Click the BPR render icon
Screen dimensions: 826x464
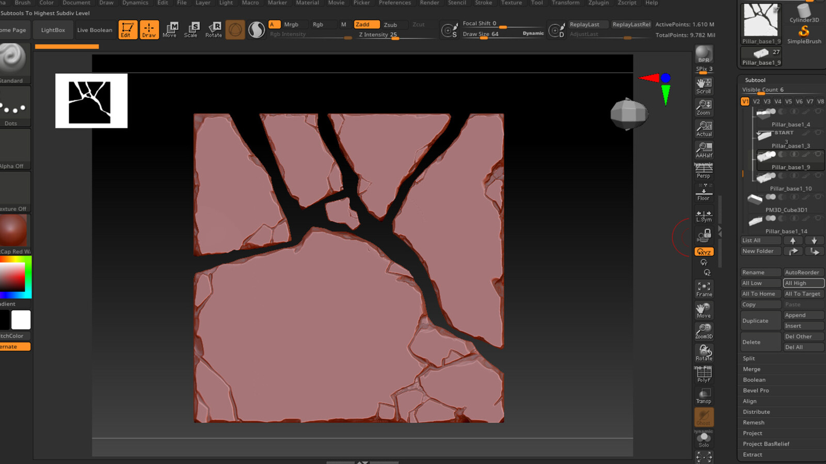(x=704, y=54)
